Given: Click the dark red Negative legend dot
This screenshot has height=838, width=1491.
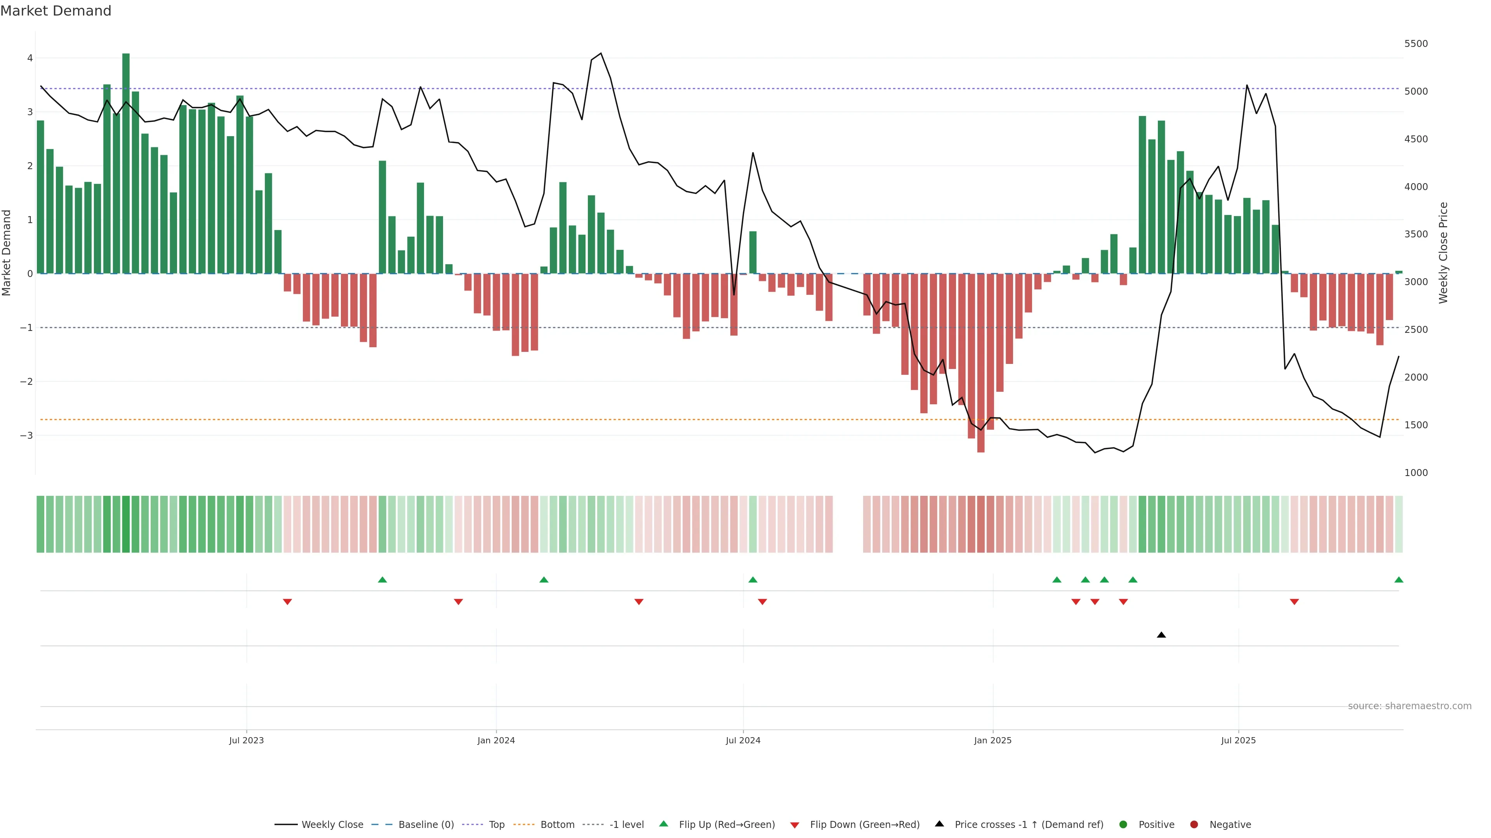Looking at the screenshot, I should tap(1194, 824).
